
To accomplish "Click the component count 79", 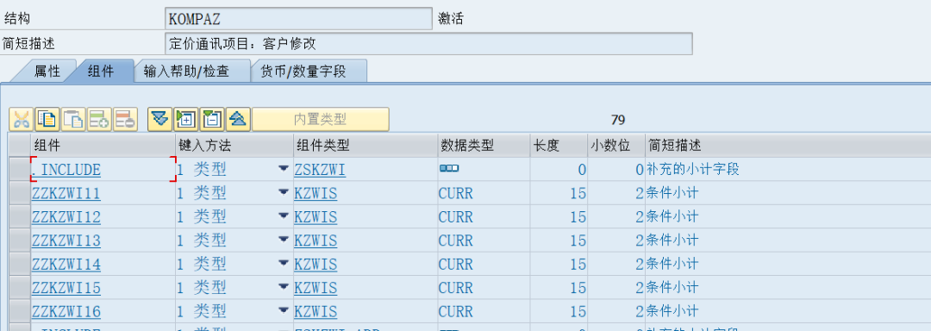I will tap(618, 120).
